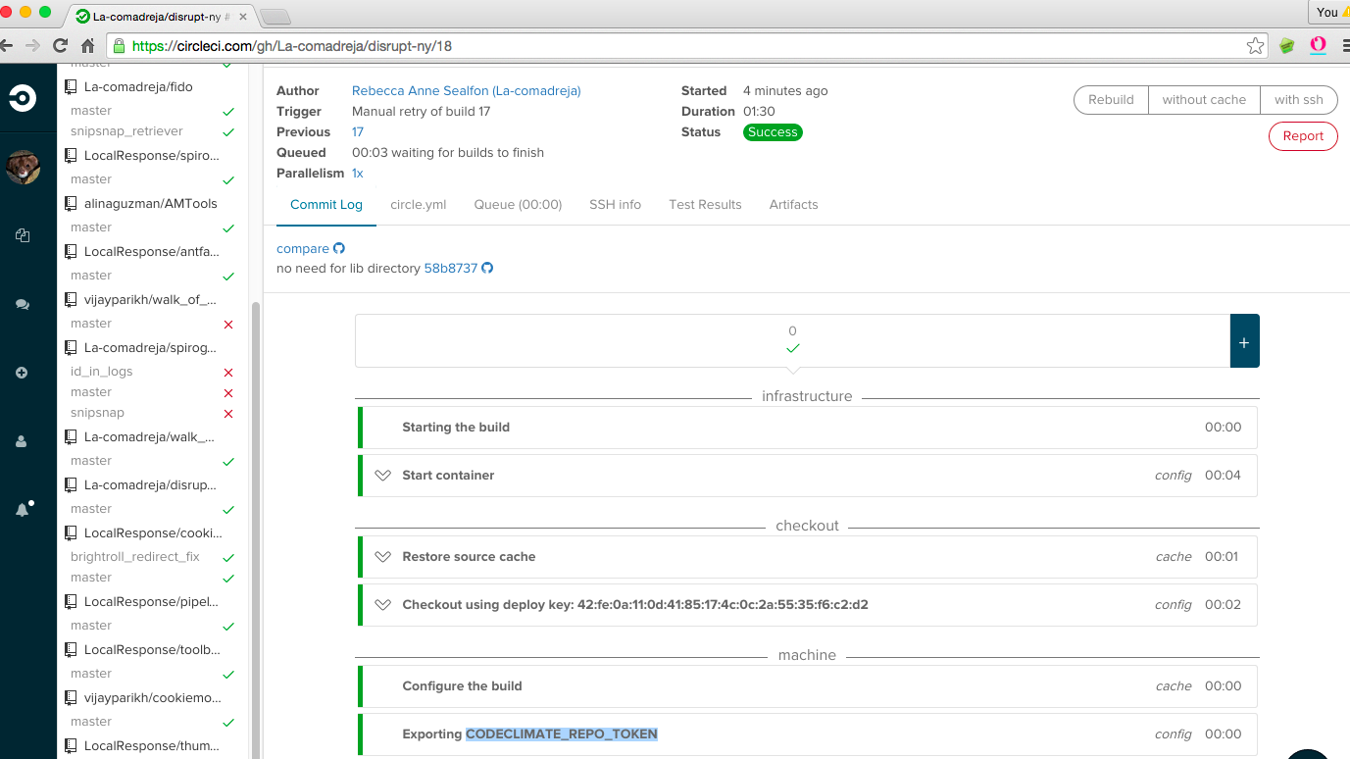Click the plus button beside container 0
1350x759 pixels.
[x=1244, y=341]
